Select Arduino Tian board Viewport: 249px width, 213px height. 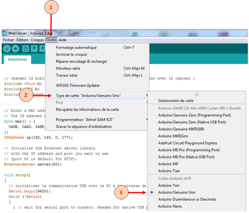[197, 171]
